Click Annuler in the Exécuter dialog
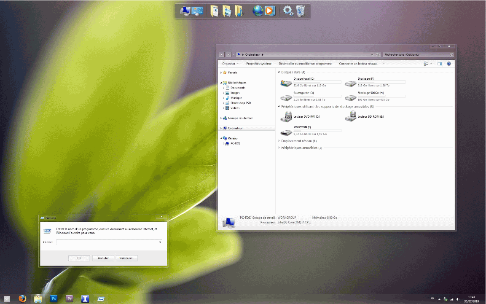This screenshot has width=486, height=304. (103, 258)
